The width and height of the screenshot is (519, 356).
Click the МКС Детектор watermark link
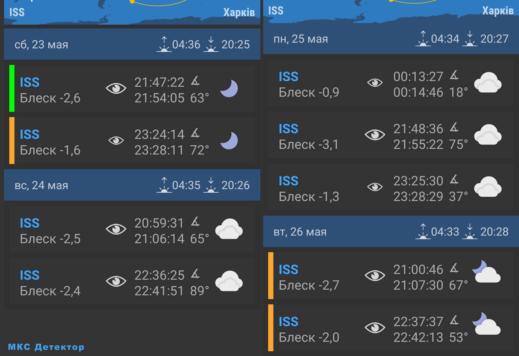[x=46, y=347]
